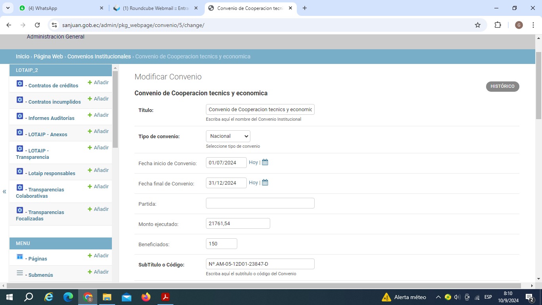The height and width of the screenshot is (305, 542).
Task: Click the gear icon beside Contratos de créditos
Action: (20, 84)
